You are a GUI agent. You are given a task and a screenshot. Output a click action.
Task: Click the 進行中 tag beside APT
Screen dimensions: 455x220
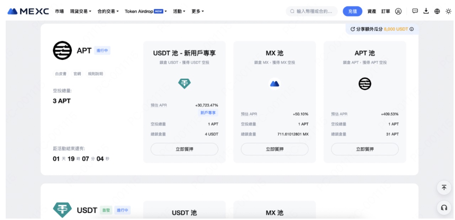[102, 51]
